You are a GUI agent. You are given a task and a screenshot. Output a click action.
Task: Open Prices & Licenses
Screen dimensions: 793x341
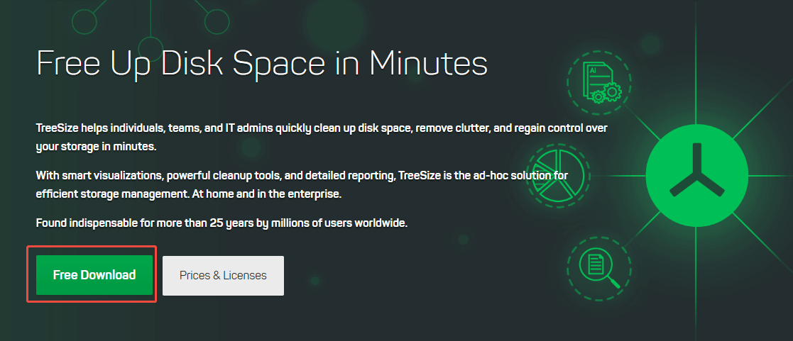[223, 275]
